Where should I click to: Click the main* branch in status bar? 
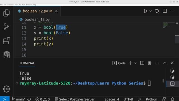coord(18,99)
